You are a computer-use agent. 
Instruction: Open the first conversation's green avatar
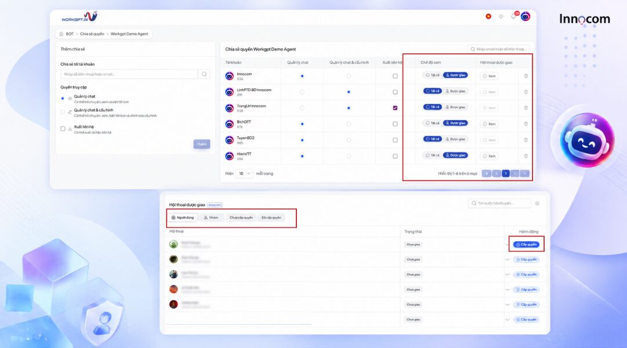pyautogui.click(x=173, y=244)
